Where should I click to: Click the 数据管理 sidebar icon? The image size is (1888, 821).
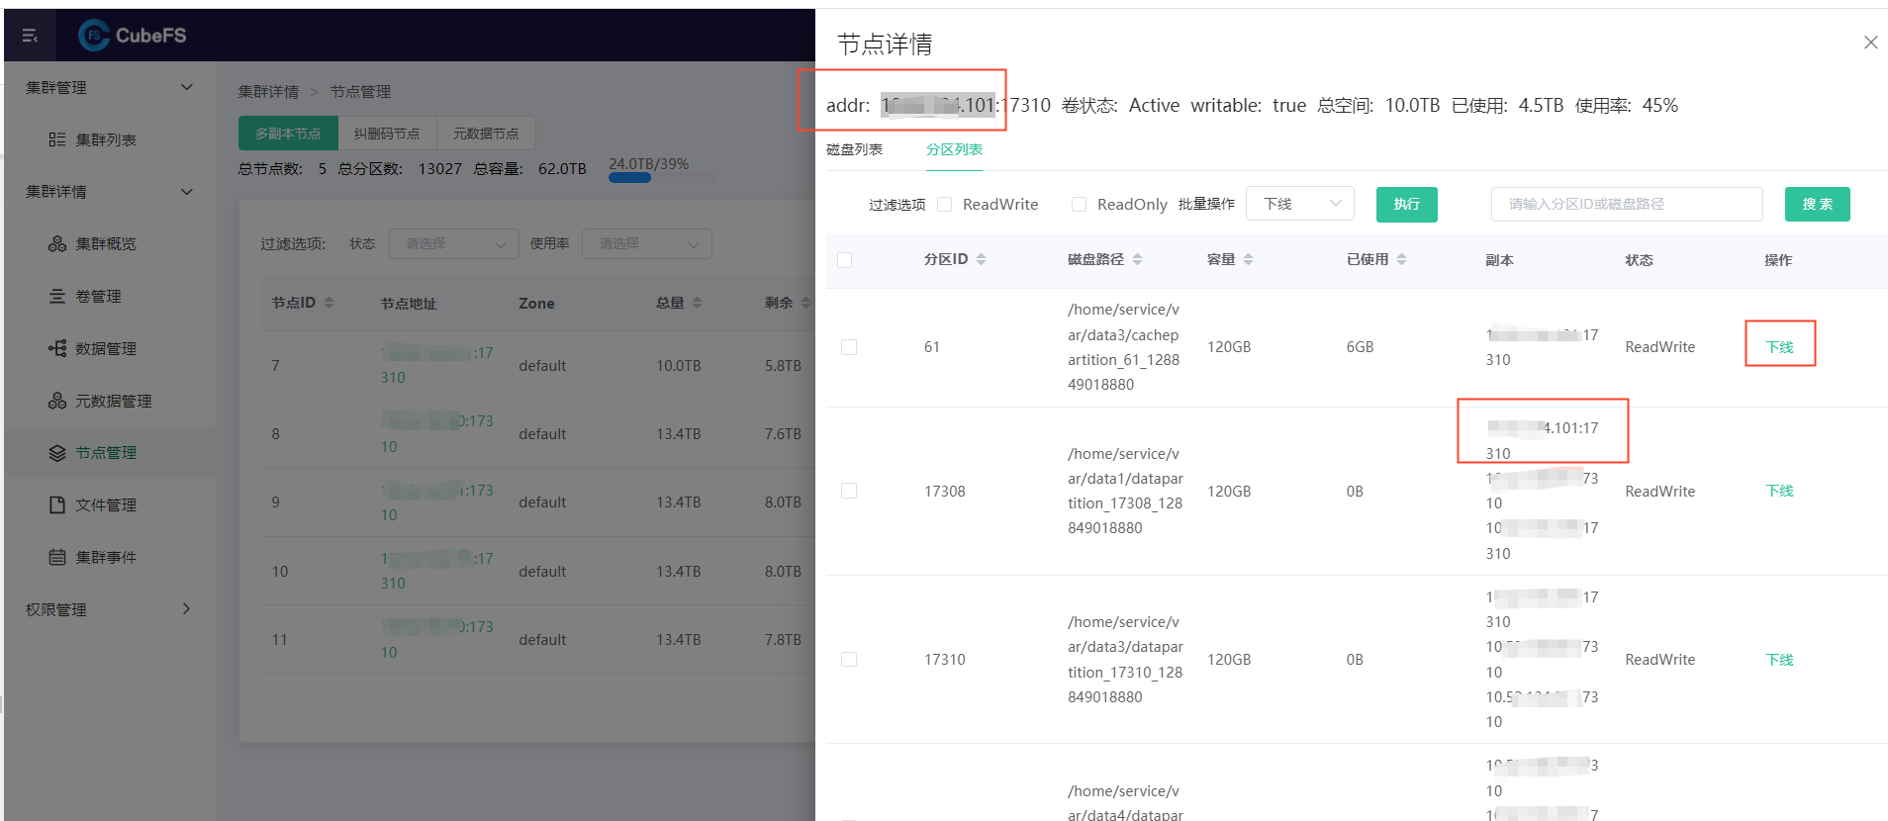pyautogui.click(x=57, y=348)
